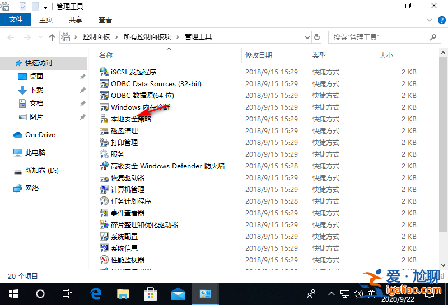Click scrollbar down arrow in file list
448x305 pixels.
(443, 265)
